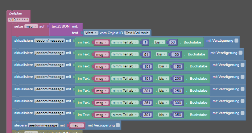Open the 'Wert' dropdown before 'vom Objekt ID'
This screenshot has width=252, height=133.
coord(91,33)
